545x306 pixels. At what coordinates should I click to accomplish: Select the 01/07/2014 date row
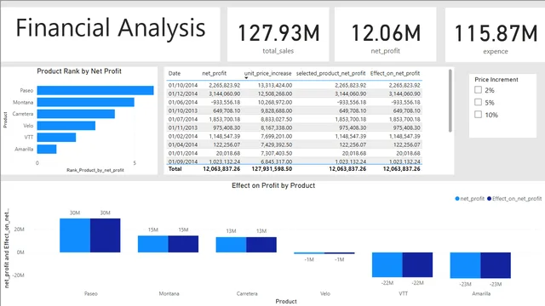pyautogui.click(x=294, y=119)
